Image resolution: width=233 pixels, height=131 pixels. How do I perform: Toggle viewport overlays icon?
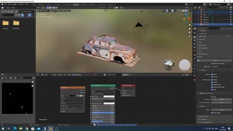(173, 11)
